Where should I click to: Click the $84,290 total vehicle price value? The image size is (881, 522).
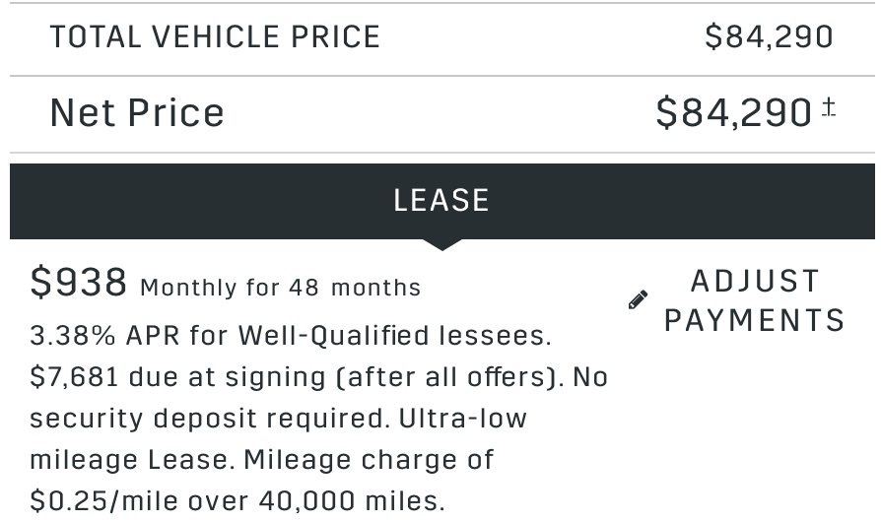coord(770,37)
